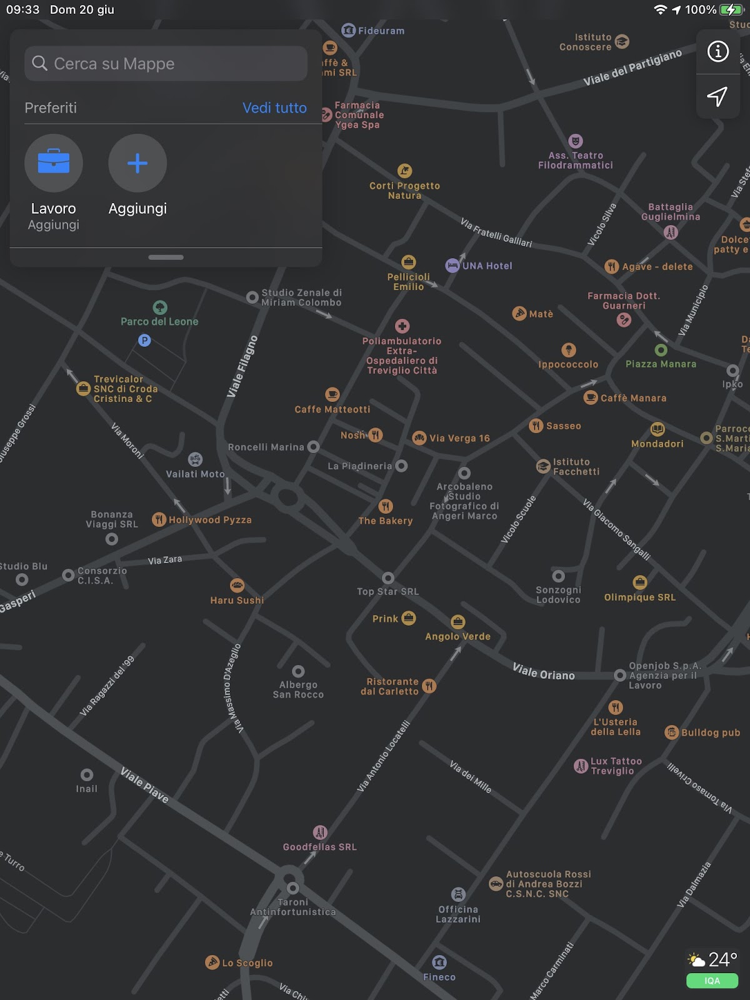
Task: Select the Matè pizza marker
Action: click(x=519, y=314)
